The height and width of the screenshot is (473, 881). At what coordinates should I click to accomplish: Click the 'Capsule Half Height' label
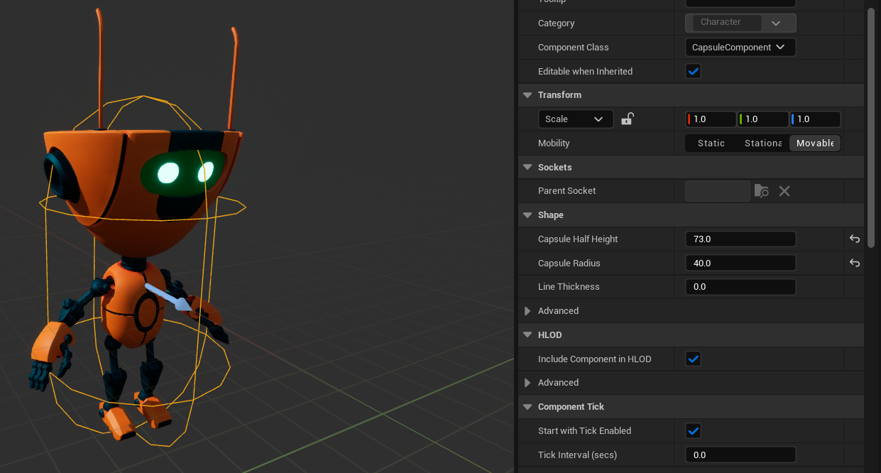tap(578, 239)
